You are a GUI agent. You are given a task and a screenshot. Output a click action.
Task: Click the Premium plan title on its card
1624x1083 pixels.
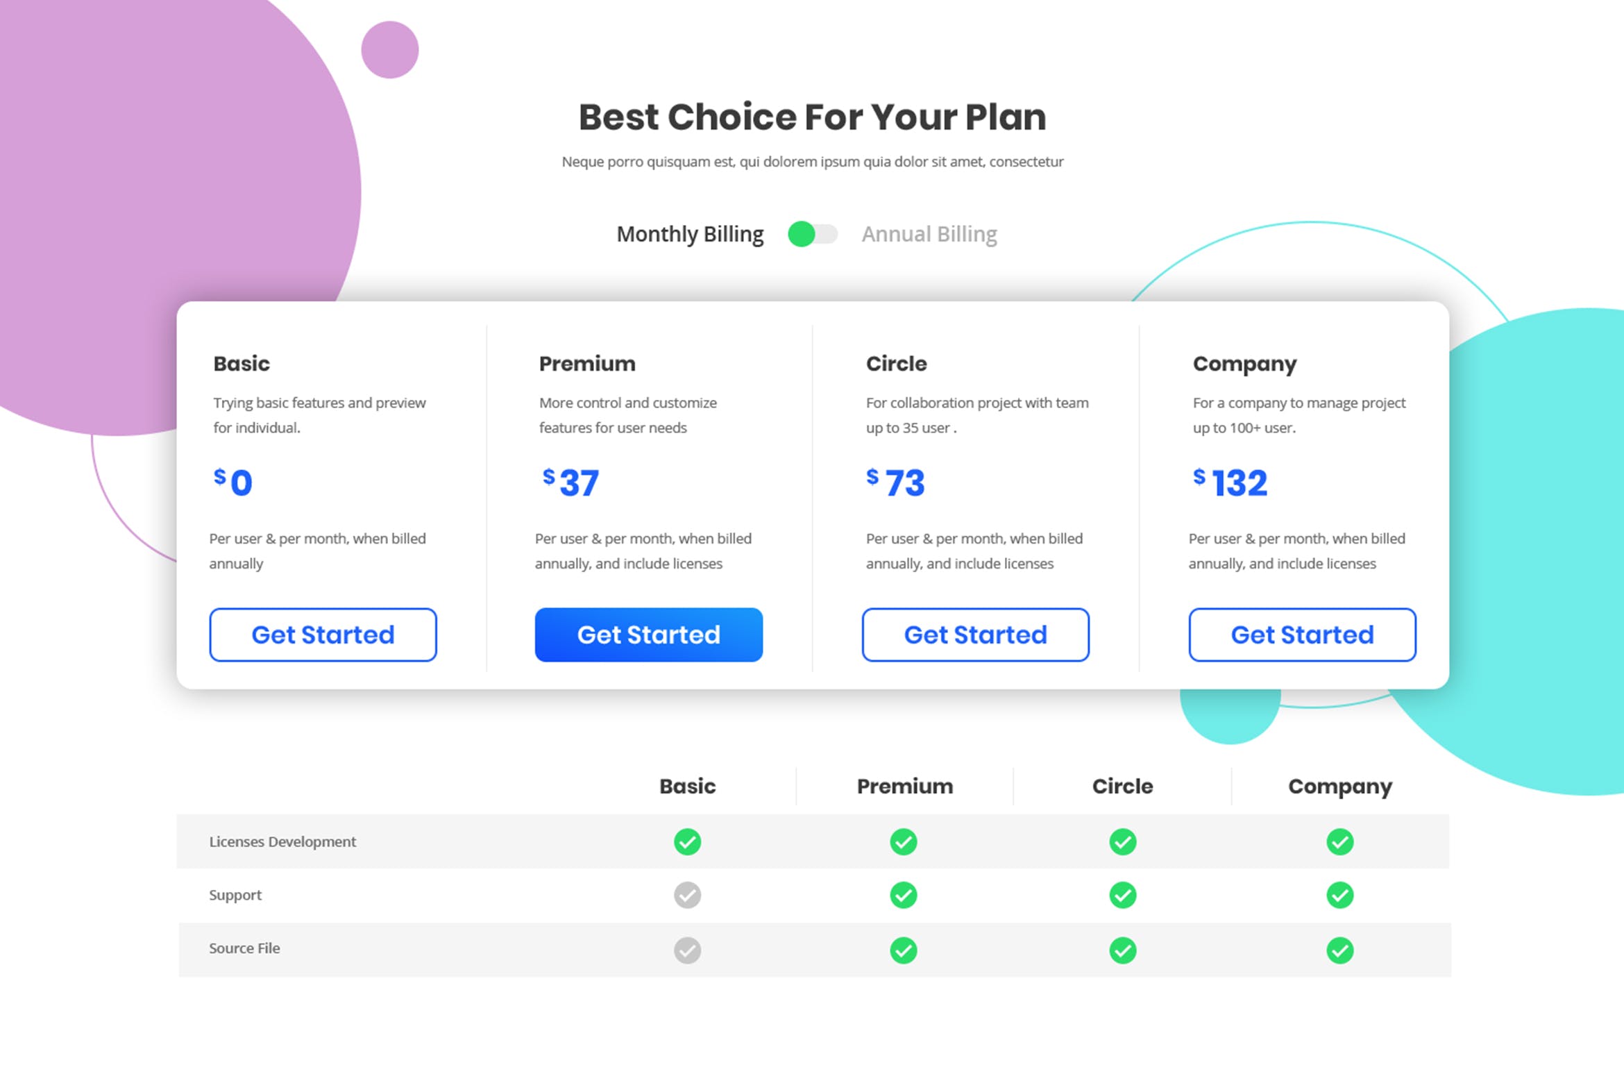pyautogui.click(x=586, y=363)
